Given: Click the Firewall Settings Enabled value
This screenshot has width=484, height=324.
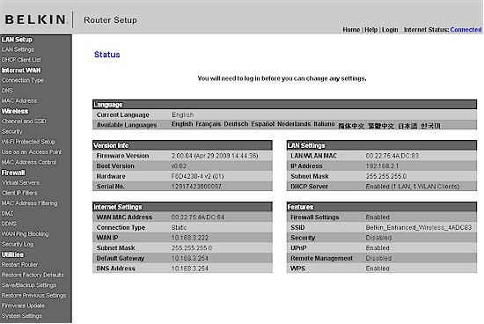Looking at the screenshot, I should (378, 217).
